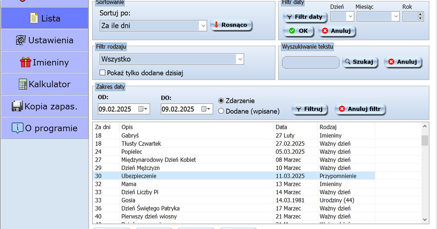Screen dimensions: 437x229
Task: Click the Szukaj magnifier search icon
Action: [x=348, y=62]
